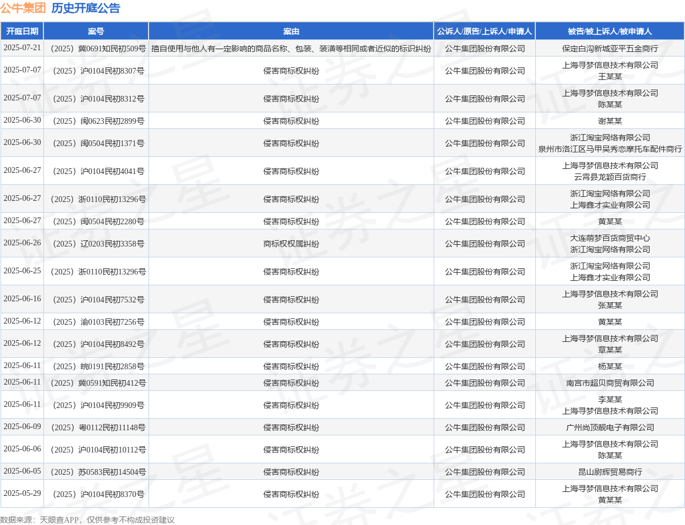Select case number 沪0104民初8312号

coord(96,99)
